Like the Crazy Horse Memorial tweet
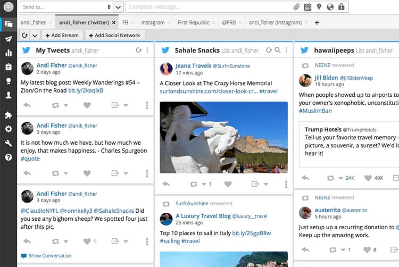Image resolution: width=399 pixels, height=267 pixels. [x=228, y=184]
